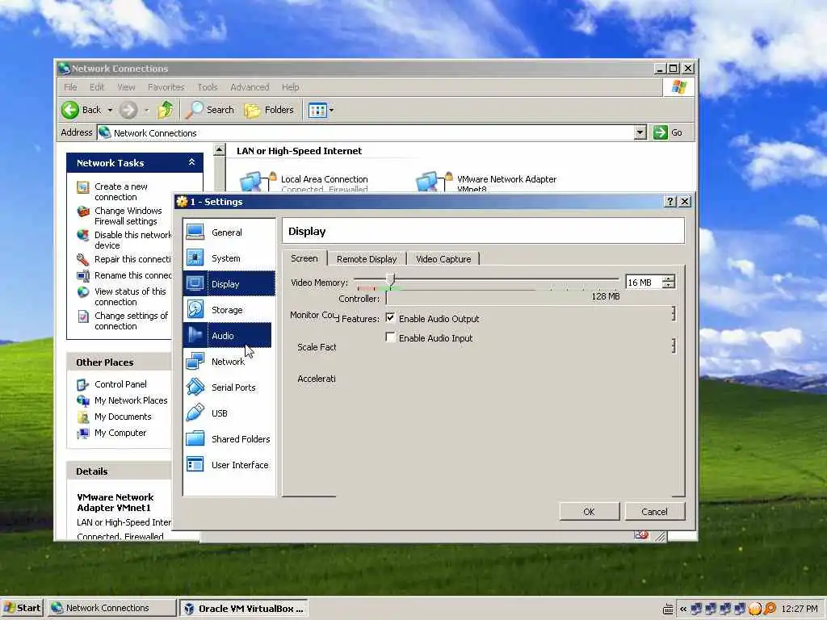Open My Computer link

(x=120, y=433)
